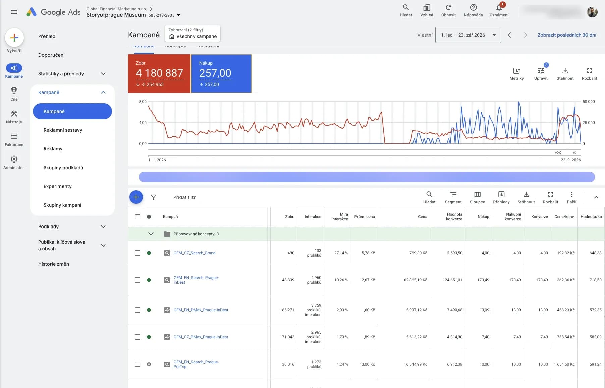The height and width of the screenshot is (388, 605).
Task: Click the Všechny kampaně view button
Action: 193,34
